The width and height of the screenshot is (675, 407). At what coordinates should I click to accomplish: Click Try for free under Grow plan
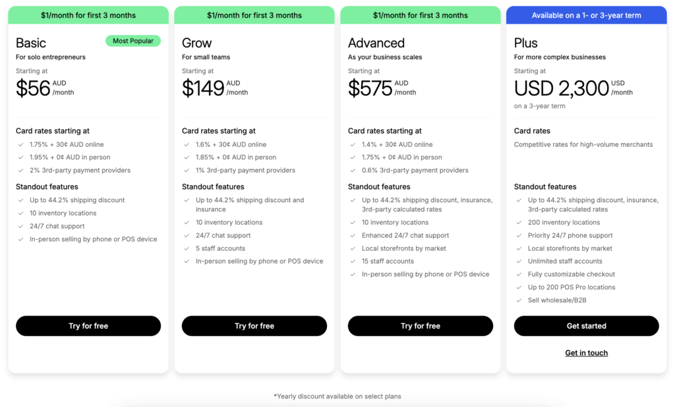tap(254, 326)
